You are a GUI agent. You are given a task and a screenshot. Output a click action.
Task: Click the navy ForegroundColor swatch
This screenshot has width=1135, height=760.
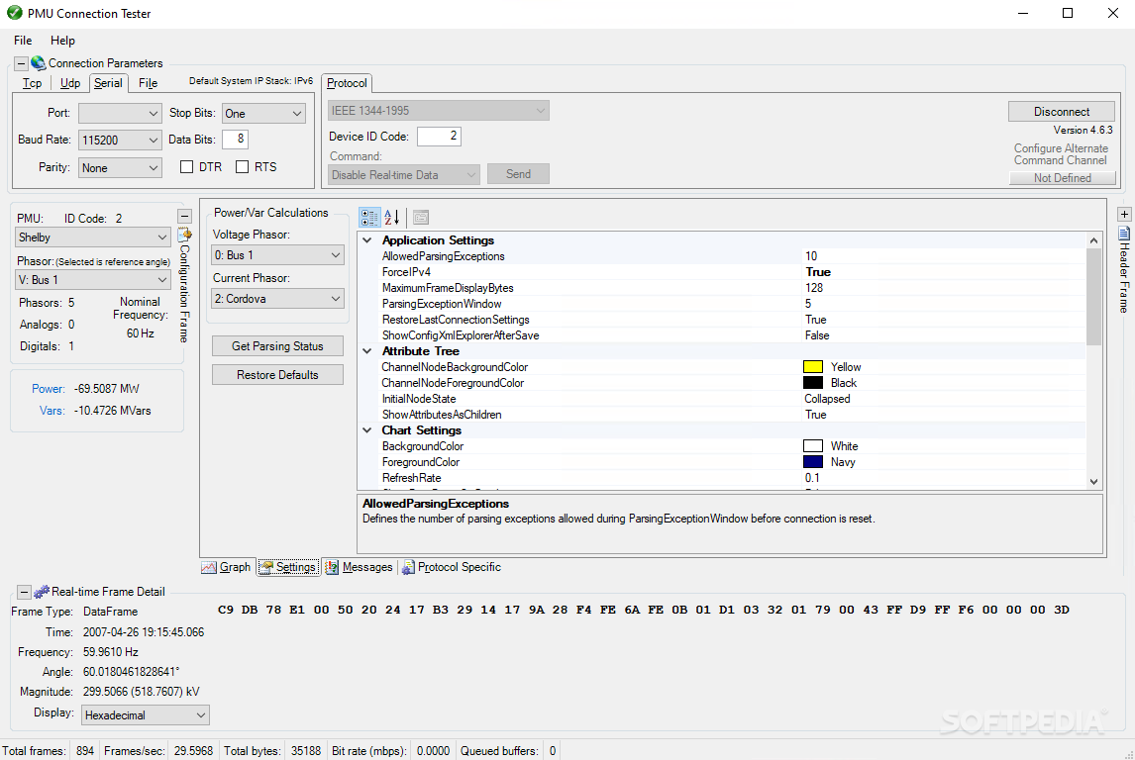pyautogui.click(x=813, y=462)
